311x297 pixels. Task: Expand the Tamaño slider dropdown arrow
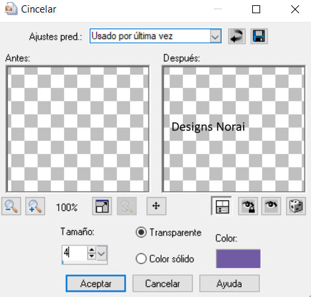(102, 253)
